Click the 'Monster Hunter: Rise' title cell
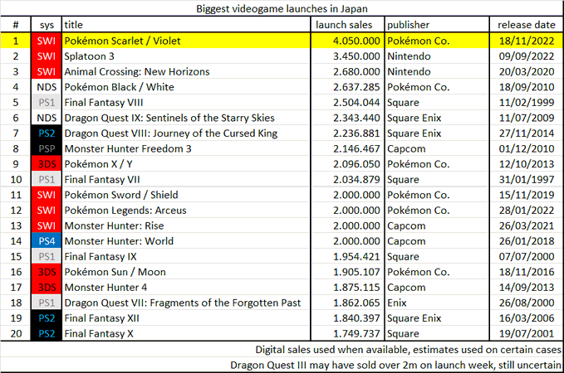564x373 pixels. click(x=114, y=225)
